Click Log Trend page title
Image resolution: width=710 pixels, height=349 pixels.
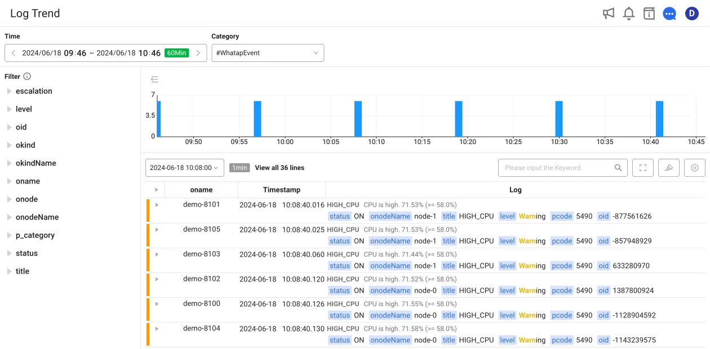(35, 14)
